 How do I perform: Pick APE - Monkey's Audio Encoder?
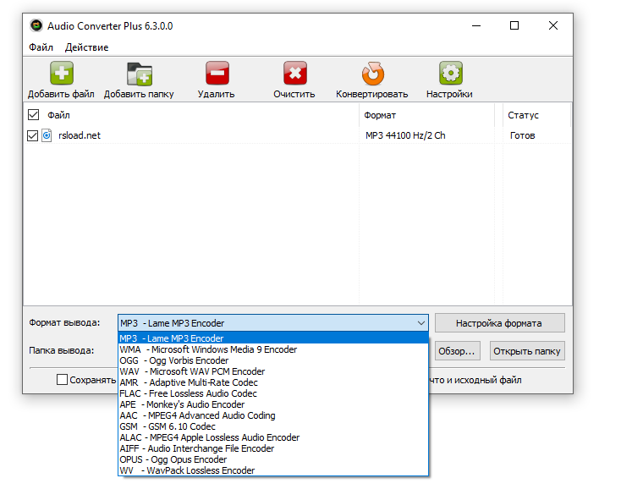pos(273,404)
